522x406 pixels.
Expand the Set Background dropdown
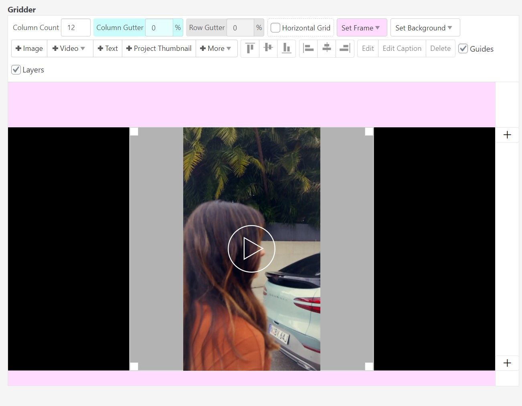click(x=424, y=28)
